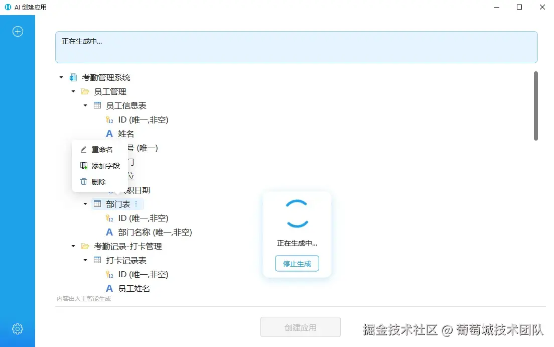Click the key icon of 员工信息表 ID
554x347 pixels.
coord(109,120)
